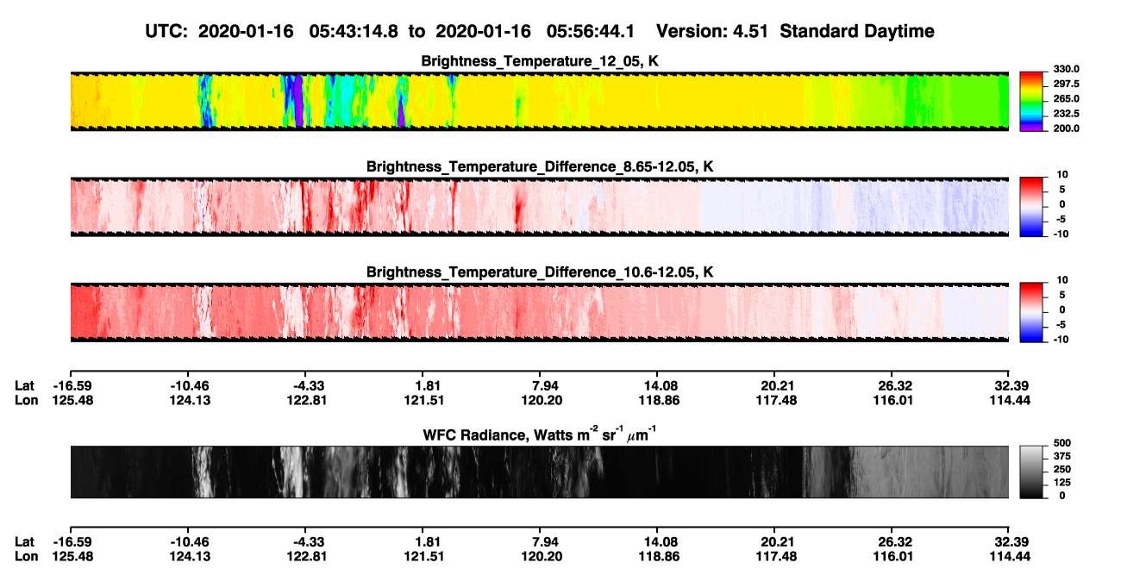Click the bright white cloud in WFC strip
The image size is (1121, 575).
pos(204,472)
